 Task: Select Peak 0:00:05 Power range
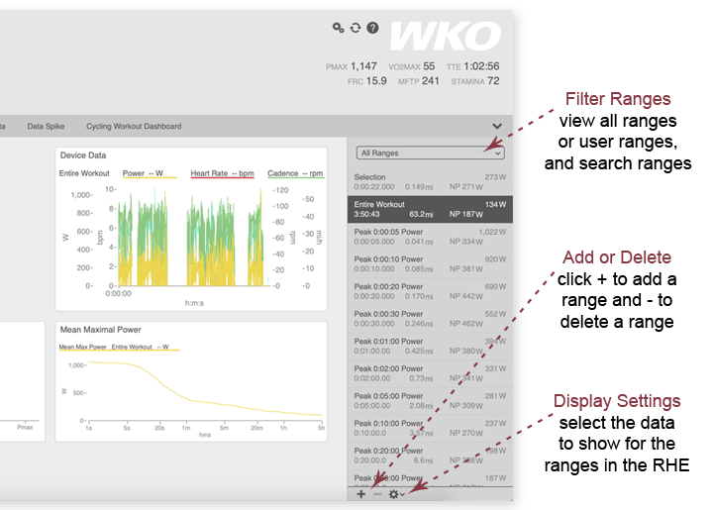click(x=430, y=237)
